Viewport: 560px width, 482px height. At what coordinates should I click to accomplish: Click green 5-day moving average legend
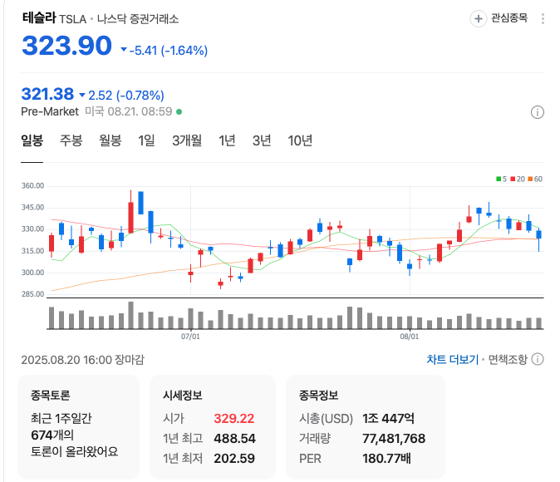coord(502,179)
